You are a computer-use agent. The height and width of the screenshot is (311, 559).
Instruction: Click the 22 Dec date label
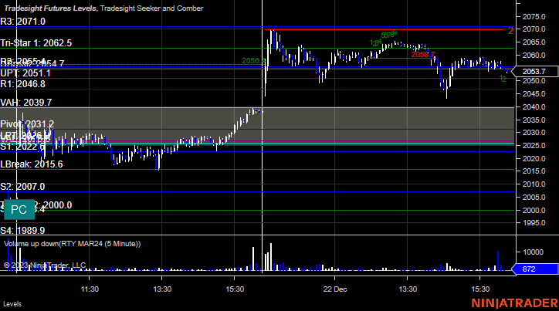335,289
